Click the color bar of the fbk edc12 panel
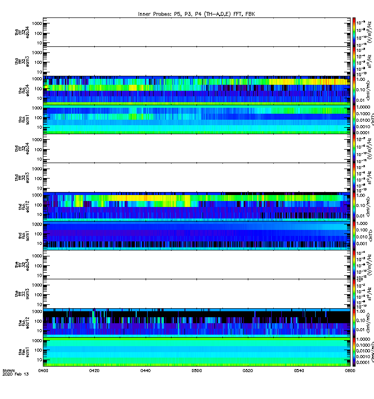This screenshot has width=374, height=399. coord(354,323)
